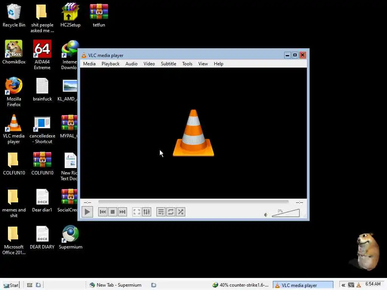Select the 'shit people asked me' folder

42,19
